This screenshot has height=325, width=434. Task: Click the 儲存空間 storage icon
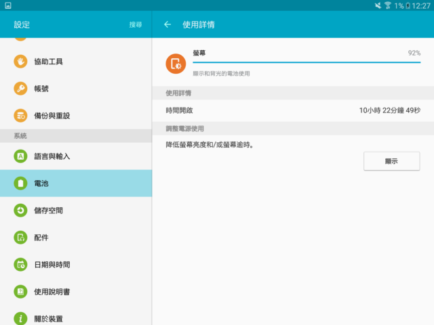[20, 211]
